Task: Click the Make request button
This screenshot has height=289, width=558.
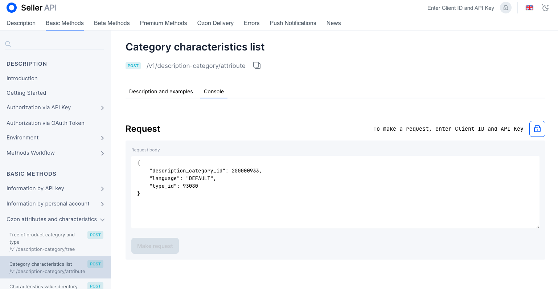Action: point(155,246)
